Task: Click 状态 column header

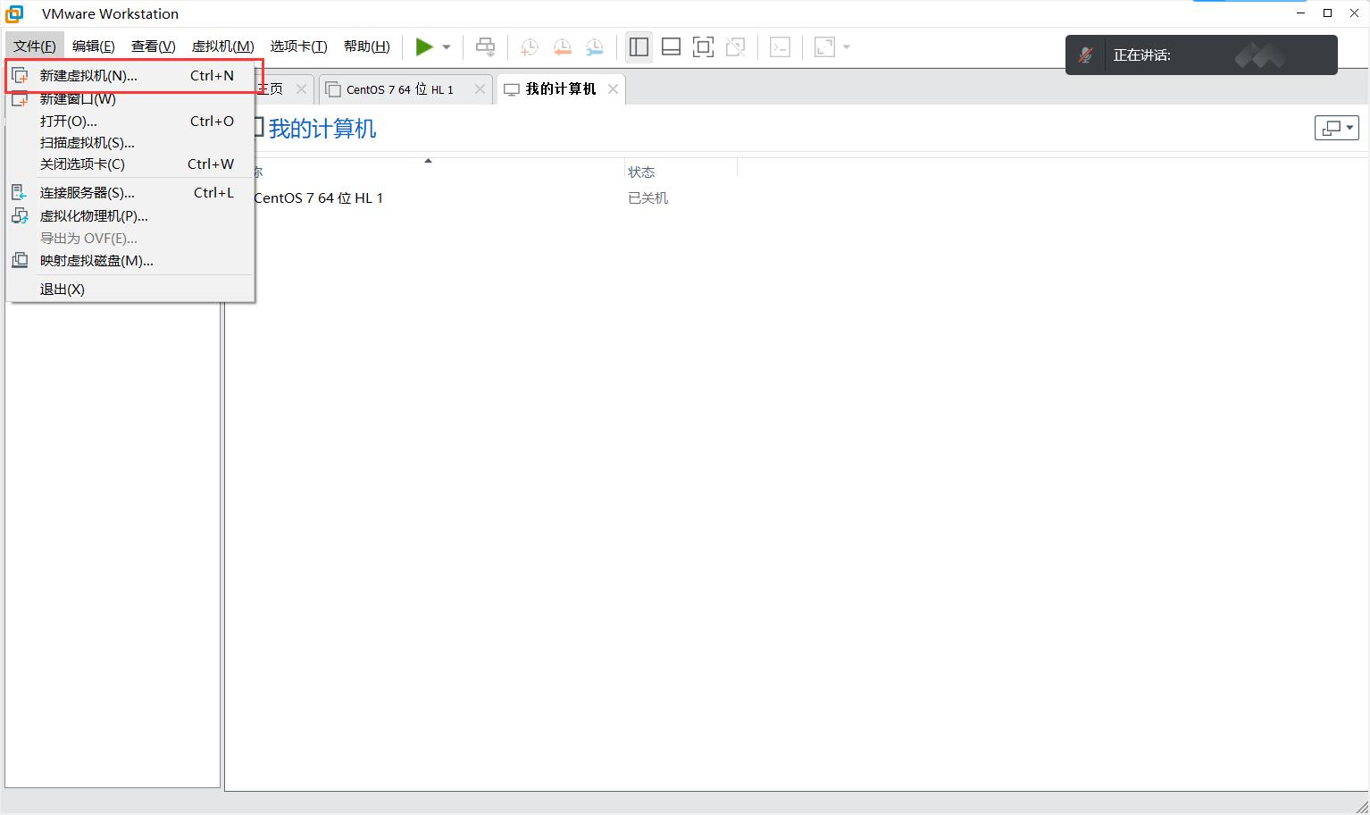Action: click(x=641, y=172)
